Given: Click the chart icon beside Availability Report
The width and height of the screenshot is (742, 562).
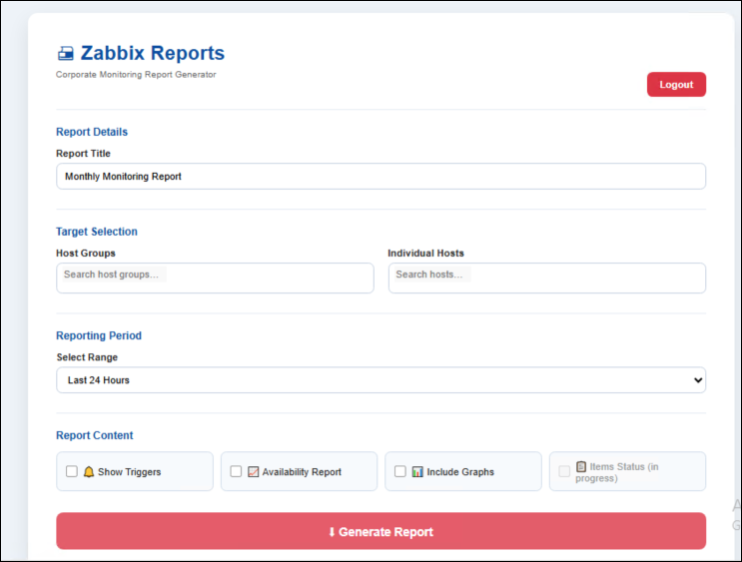Looking at the screenshot, I should coord(254,471).
